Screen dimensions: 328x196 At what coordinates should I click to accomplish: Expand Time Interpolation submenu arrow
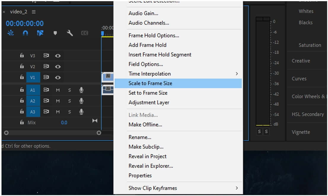point(237,74)
